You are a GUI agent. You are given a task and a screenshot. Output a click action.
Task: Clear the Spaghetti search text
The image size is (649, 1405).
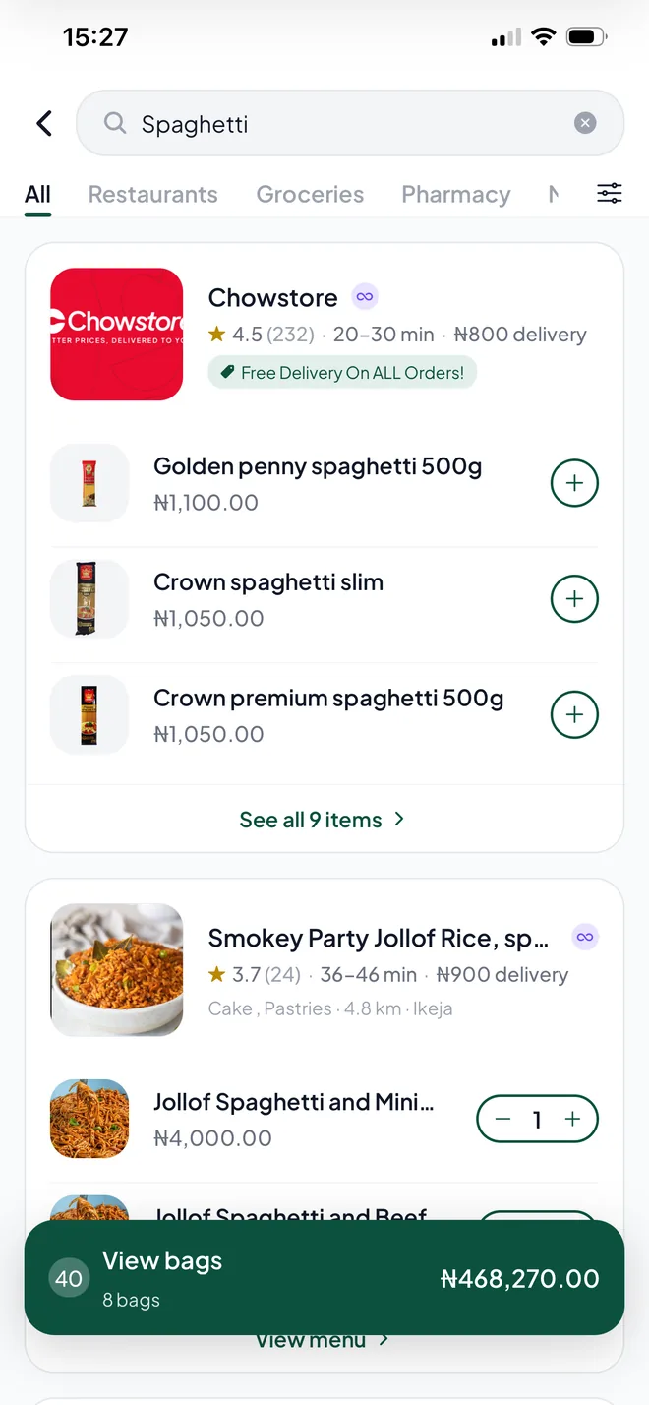coord(585,123)
